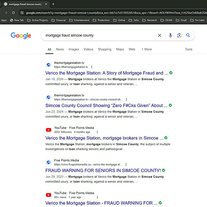Image resolution: width=207 pixels, height=207 pixels.
Task: Expand the John bookmark folder
Action: 134,20
